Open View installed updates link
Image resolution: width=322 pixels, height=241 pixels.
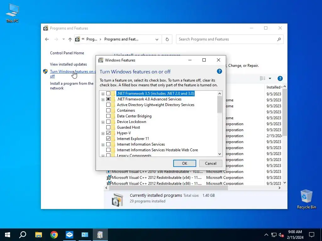pos(68,64)
